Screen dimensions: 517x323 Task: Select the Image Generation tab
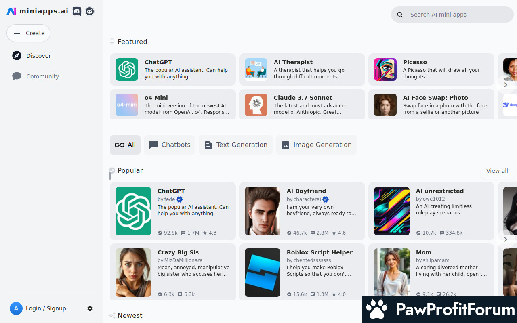pos(316,145)
